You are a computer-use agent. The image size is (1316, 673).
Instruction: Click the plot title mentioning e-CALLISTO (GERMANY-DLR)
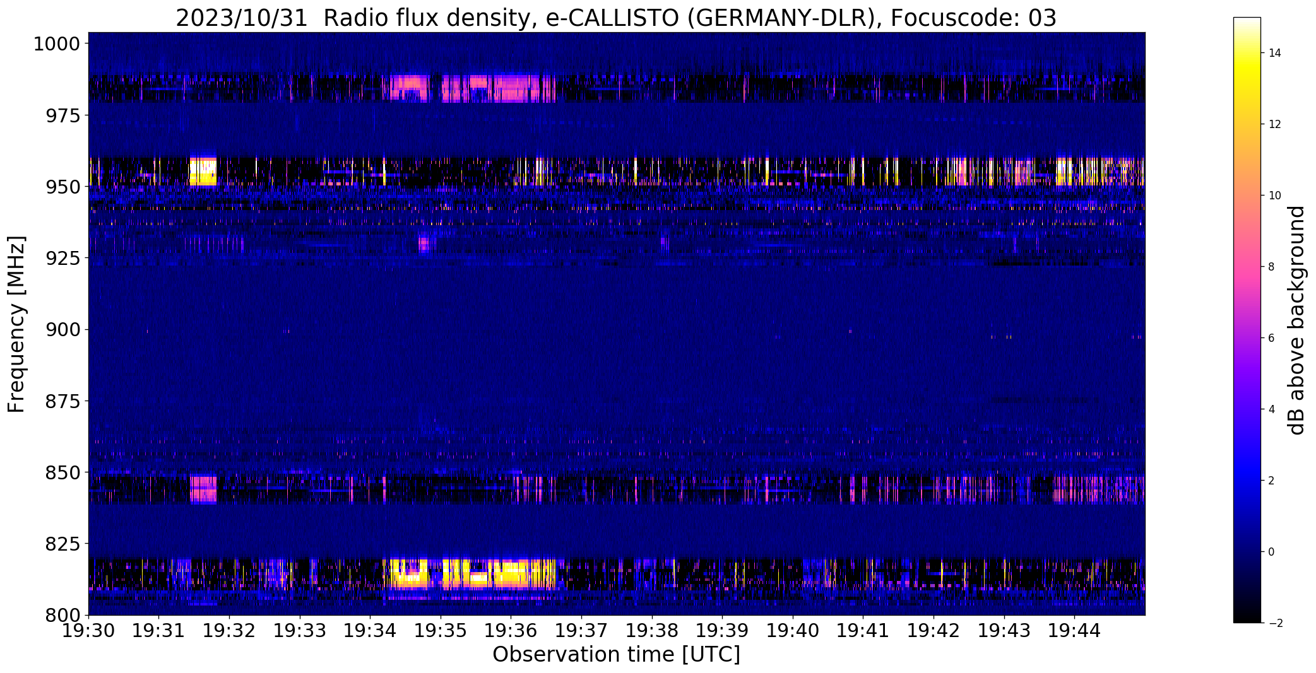[616, 18]
